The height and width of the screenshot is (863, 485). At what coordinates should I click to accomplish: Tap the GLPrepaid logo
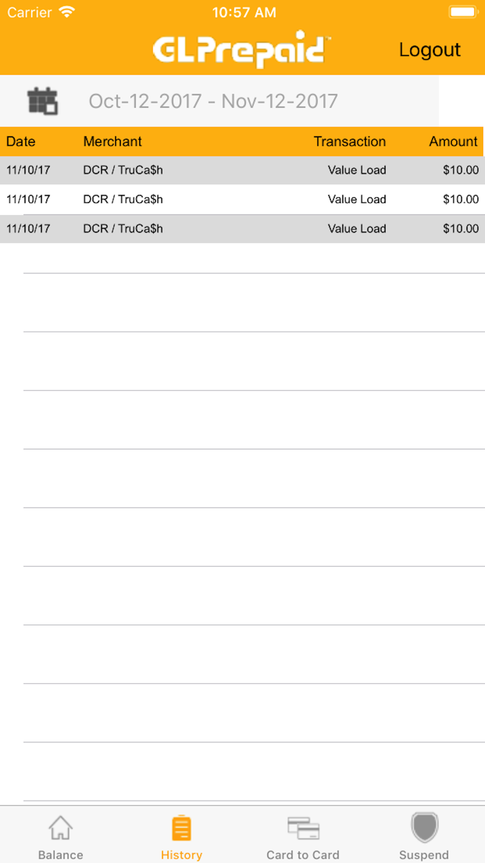(x=242, y=49)
